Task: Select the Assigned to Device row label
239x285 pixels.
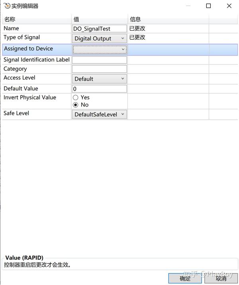Action: [x=28, y=48]
